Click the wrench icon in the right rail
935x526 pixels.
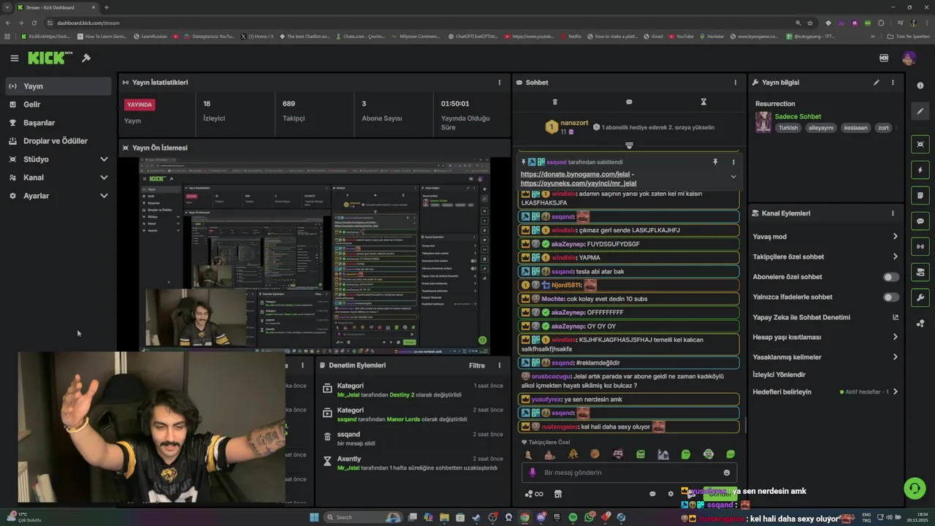(920, 297)
